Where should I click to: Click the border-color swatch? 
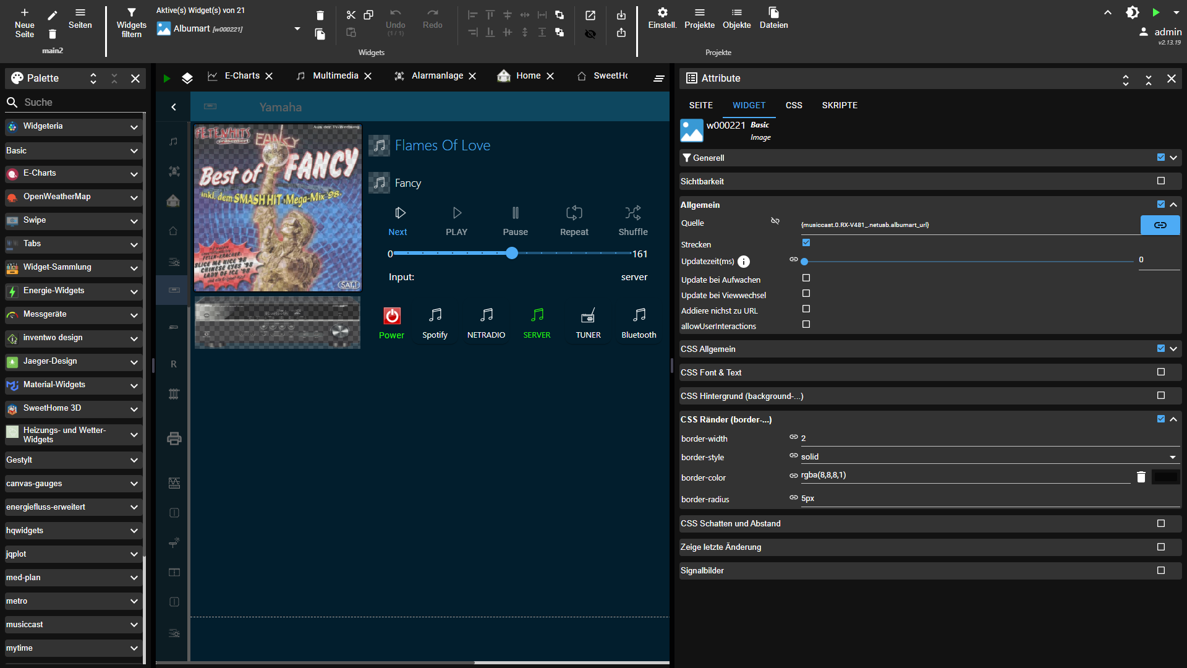(x=1167, y=477)
